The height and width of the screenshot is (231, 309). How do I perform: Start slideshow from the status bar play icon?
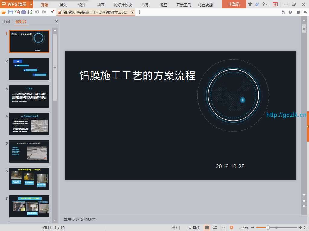point(231,228)
